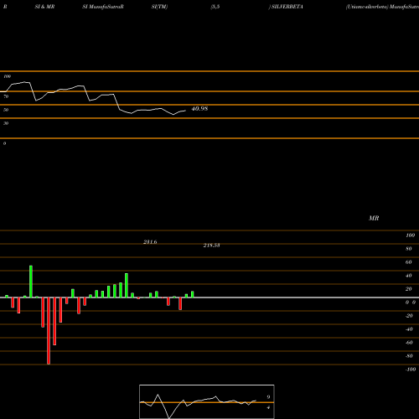The width and height of the screenshot is (419, 419).
Task: Click the tallest green bar in MR histogram
Action: (x=31, y=282)
